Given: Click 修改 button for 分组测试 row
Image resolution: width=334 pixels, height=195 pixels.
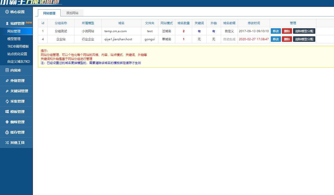Looking at the screenshot, I should point(276,31).
